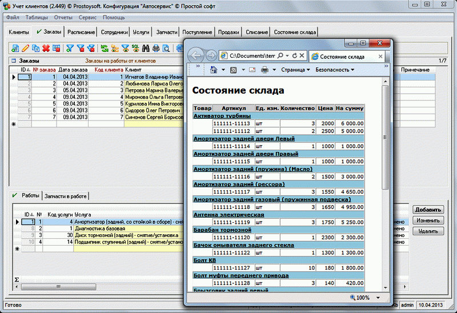
Task: Switch to the Сотрудники tab
Action: 114,32
